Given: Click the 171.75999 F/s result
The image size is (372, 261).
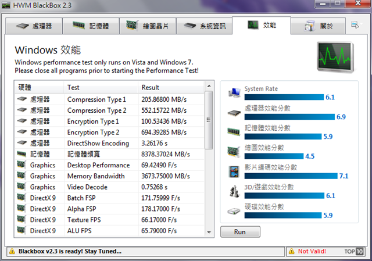Looking at the screenshot, I should tap(160, 198).
